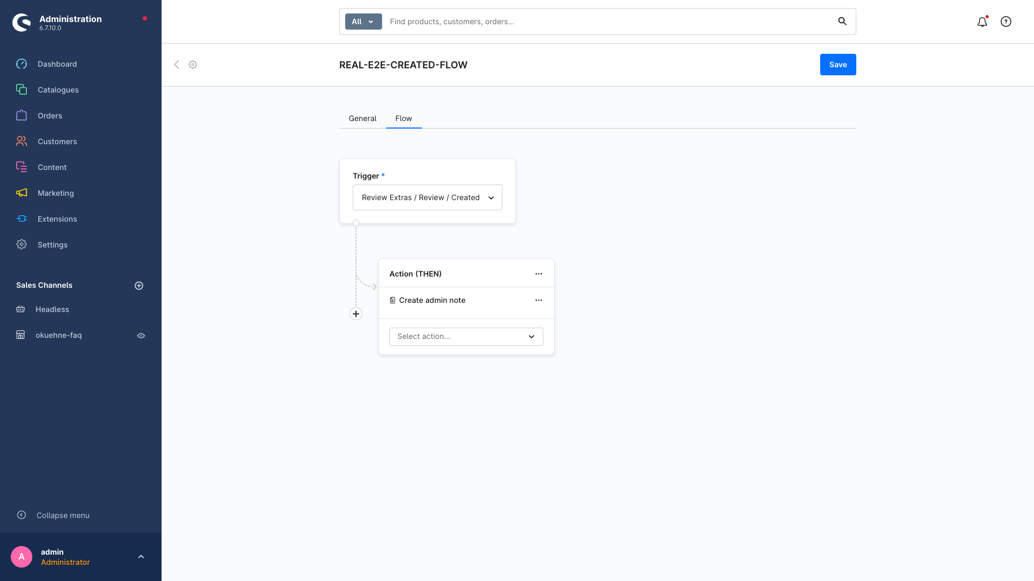Click the Shopware logo icon
Screen dimensions: 1034x581
click(22, 23)
